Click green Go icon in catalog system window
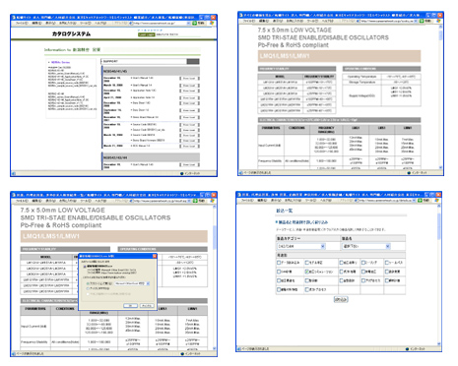The image size is (458, 366). pos(195,24)
